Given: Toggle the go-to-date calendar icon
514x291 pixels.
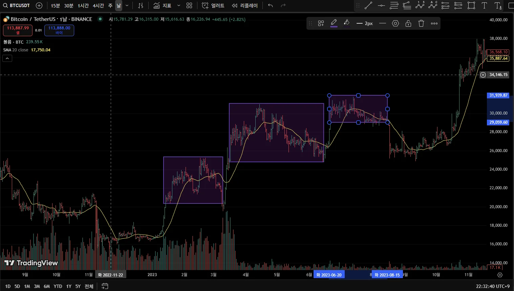Looking at the screenshot, I should 105,286.
